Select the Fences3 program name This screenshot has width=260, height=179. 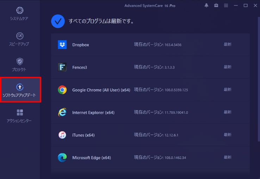coord(80,67)
